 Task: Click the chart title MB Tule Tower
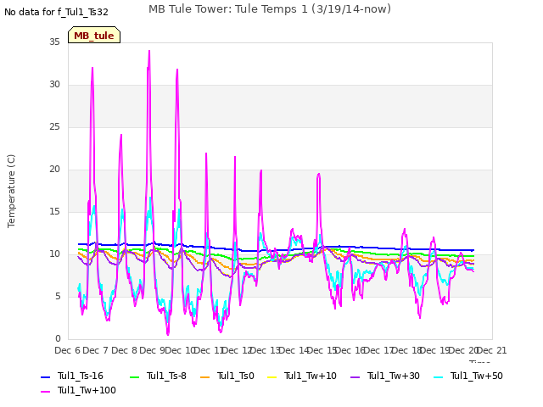point(270,9)
